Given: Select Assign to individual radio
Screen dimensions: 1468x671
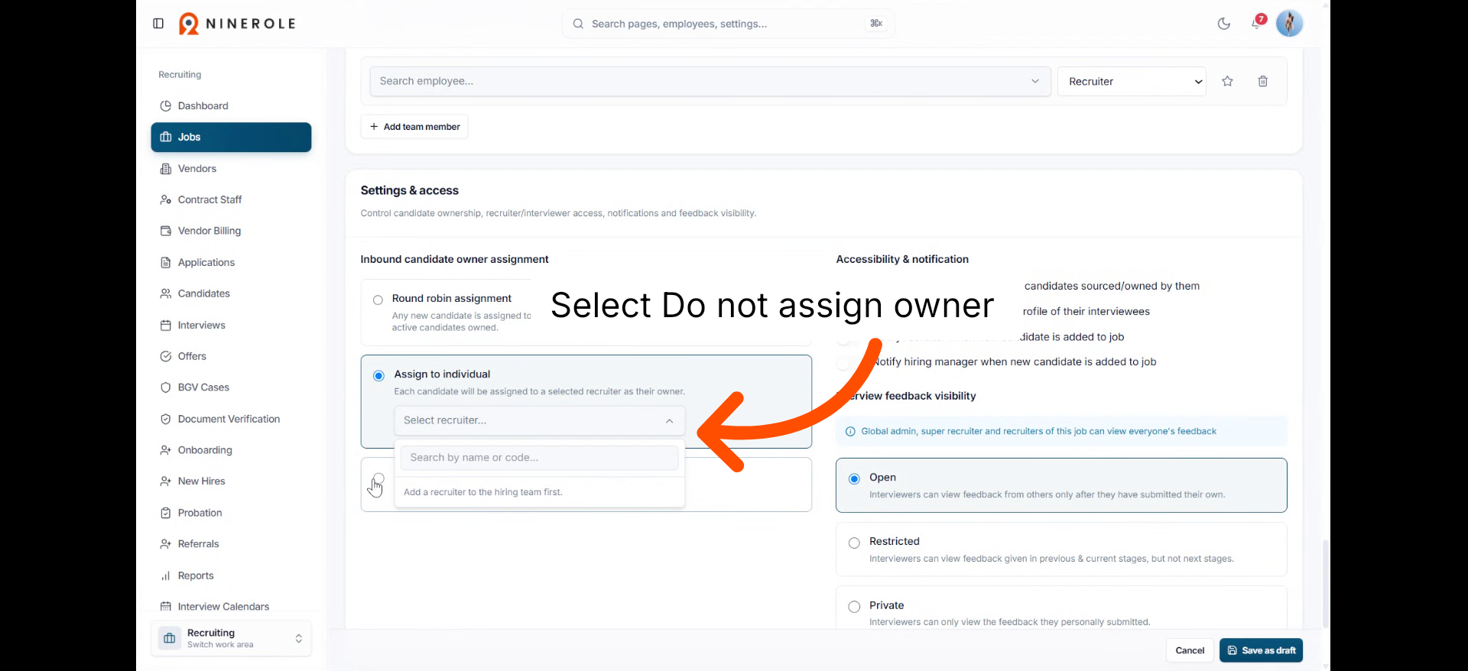Looking at the screenshot, I should pos(378,375).
